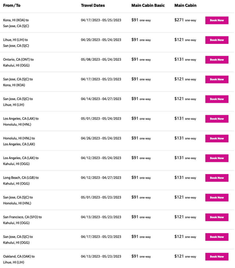Book the Los Angeles to Kahului flight
235x268 pixels.
click(x=217, y=158)
